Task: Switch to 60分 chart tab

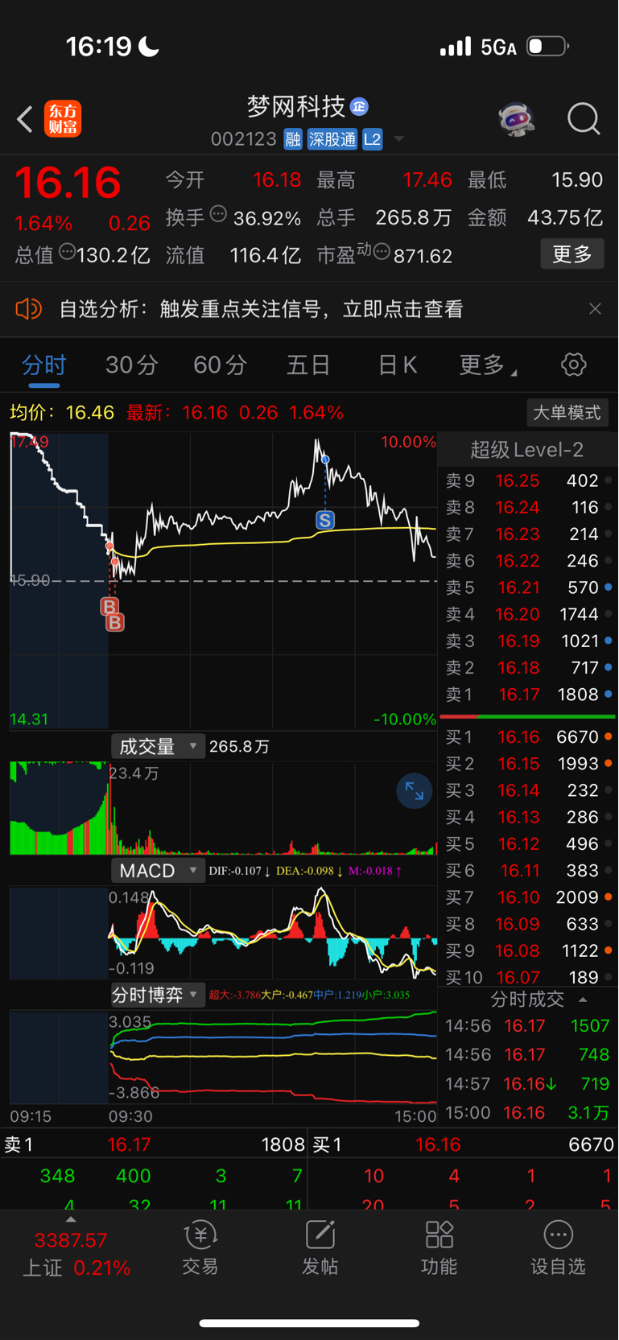Action: pos(220,365)
